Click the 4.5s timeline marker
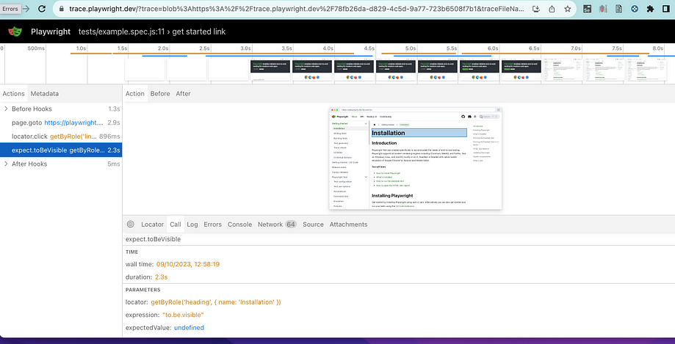This screenshot has width=675, height=344. point(369,48)
